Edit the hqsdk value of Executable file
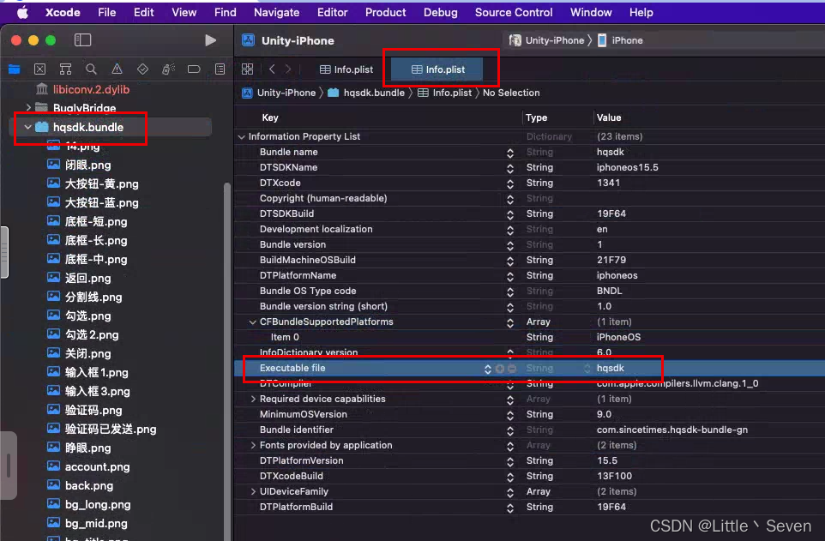Image resolution: width=825 pixels, height=541 pixels. tap(611, 369)
